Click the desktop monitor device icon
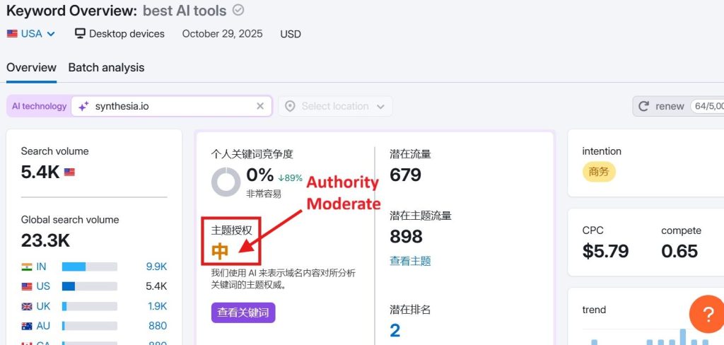The image size is (724, 345). 81,33
